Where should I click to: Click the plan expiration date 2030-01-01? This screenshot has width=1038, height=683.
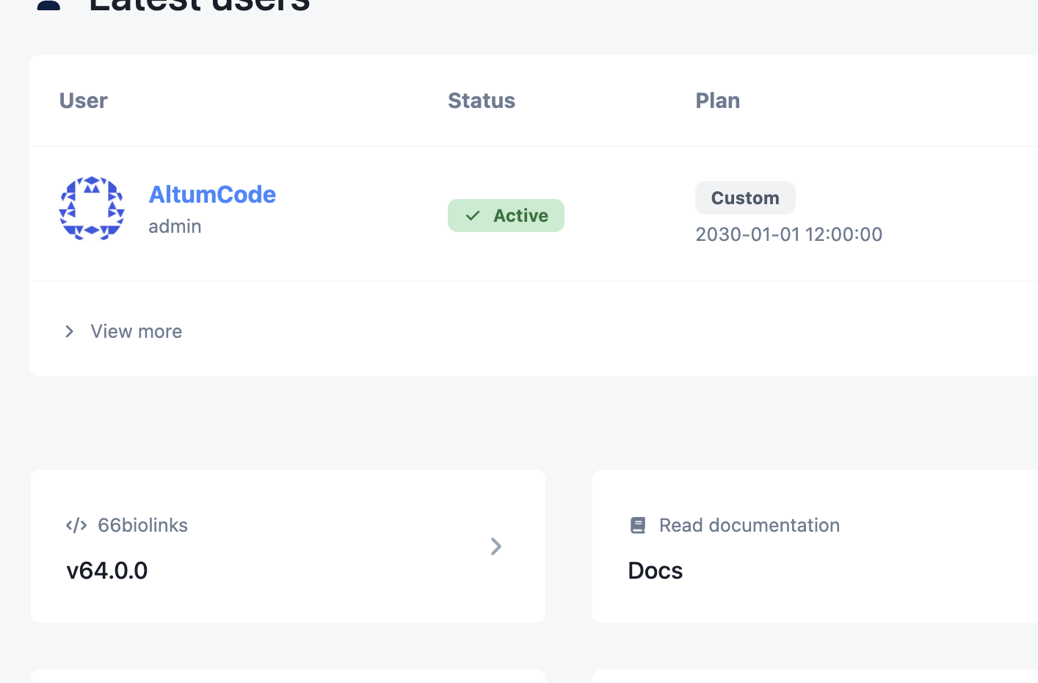point(788,234)
